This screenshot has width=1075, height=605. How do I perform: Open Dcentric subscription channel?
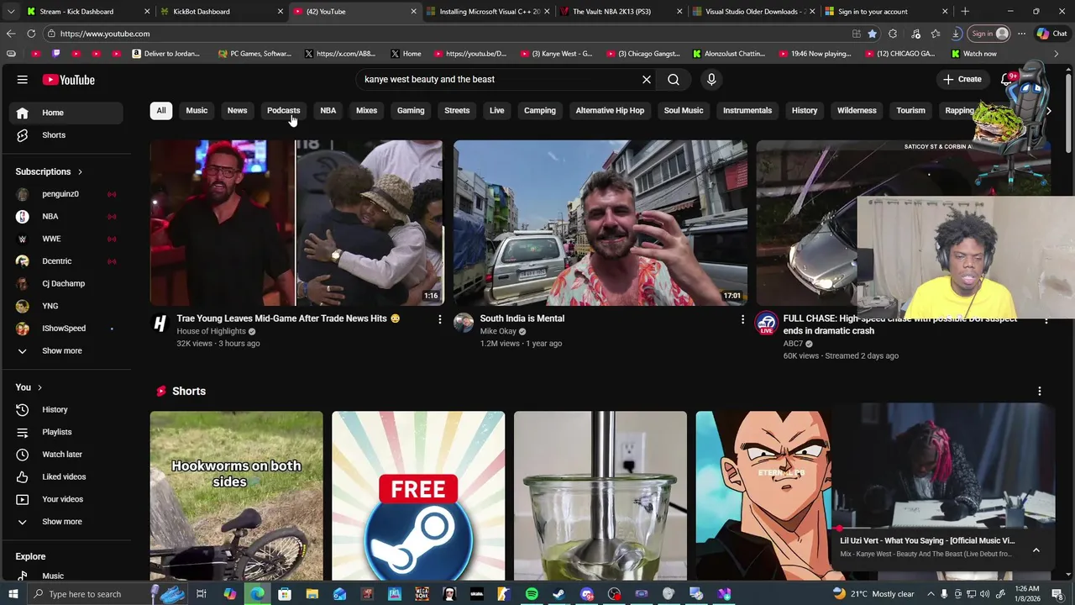point(66,261)
